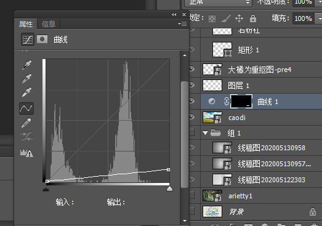Click the 曲线 1 layer mask thumbnail
This screenshot has width=322, height=226.
click(x=241, y=101)
